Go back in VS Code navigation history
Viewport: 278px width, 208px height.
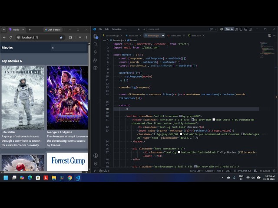pyautogui.click(x=139, y=29)
